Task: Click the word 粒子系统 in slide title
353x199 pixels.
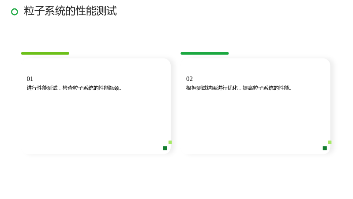Action: [x=45, y=11]
